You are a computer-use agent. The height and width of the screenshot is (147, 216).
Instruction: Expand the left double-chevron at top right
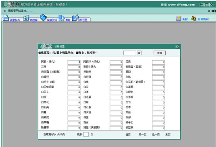(209, 11)
